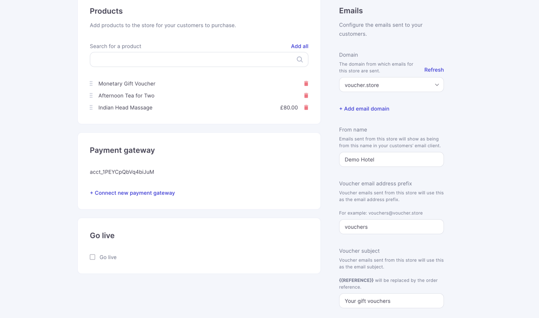Click the voucher email address prefix field

pyautogui.click(x=391, y=227)
